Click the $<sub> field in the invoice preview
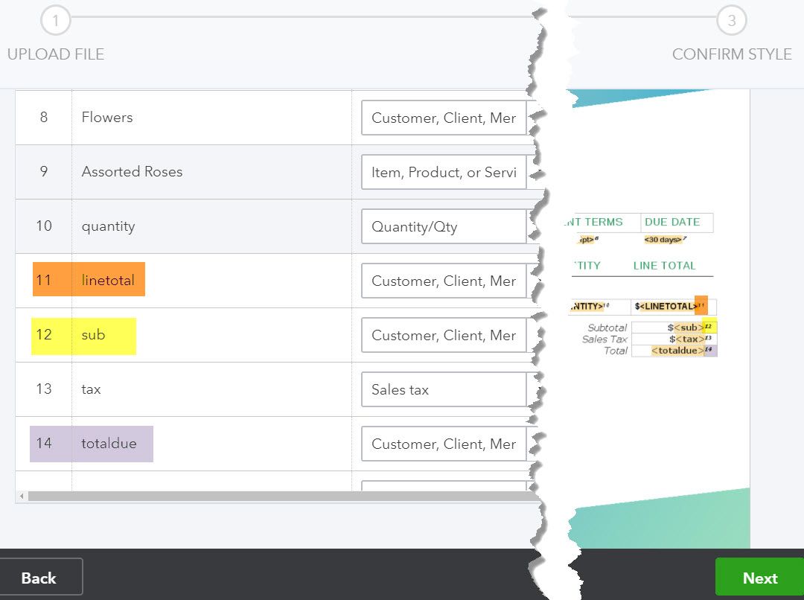This screenshot has width=804, height=600. point(689,328)
